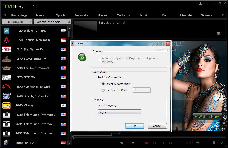Adjust the volume slider

pyautogui.click(x=133, y=143)
